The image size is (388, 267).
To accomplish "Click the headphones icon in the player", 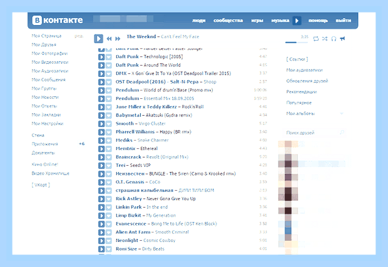I will 334,39.
